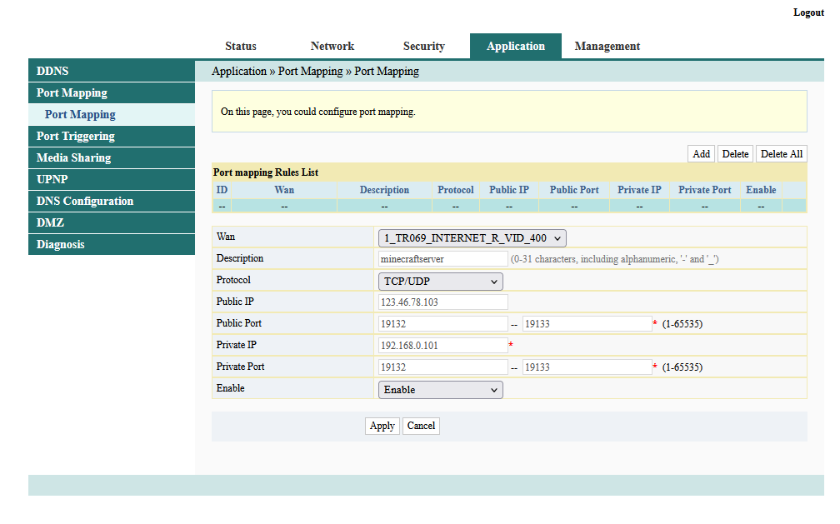840x524 pixels.
Task: Apply the port mapping configuration
Action: coord(382,426)
